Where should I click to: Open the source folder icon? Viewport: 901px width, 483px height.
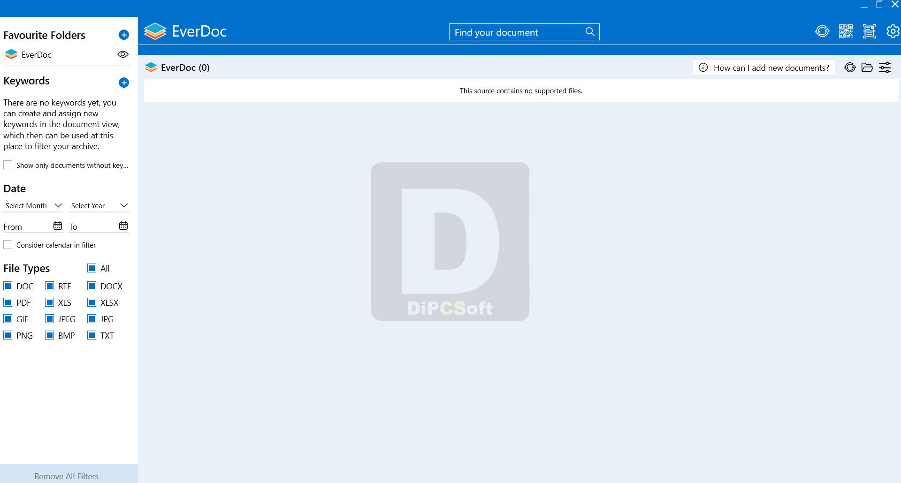tap(867, 68)
